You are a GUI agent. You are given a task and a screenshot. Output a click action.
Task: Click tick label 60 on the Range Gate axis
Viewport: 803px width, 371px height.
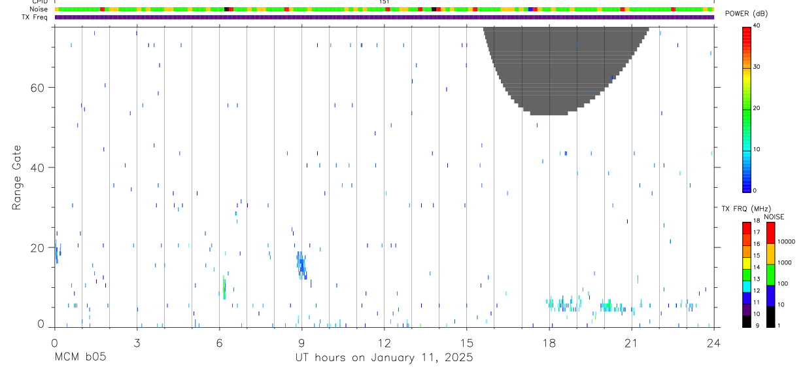pyautogui.click(x=37, y=88)
